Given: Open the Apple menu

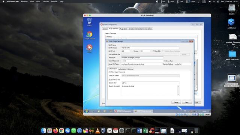Looking at the screenshot, I should click(3, 1).
